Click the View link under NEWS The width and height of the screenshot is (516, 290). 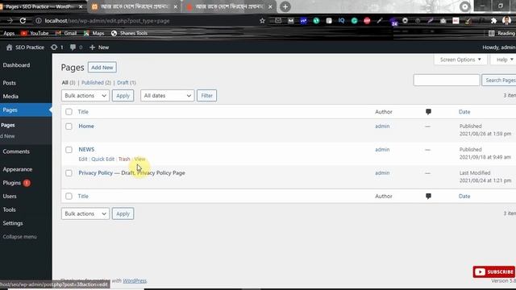139,159
